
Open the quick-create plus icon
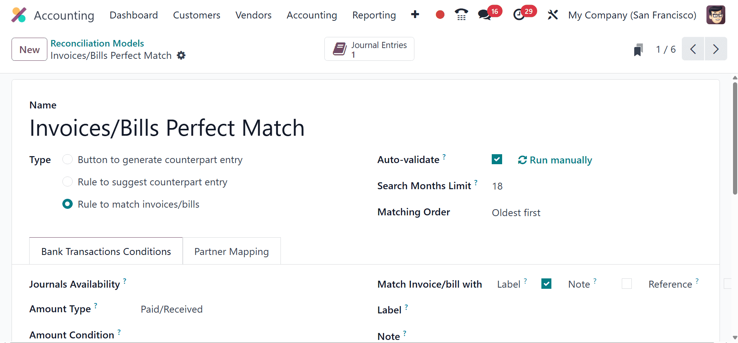click(415, 15)
